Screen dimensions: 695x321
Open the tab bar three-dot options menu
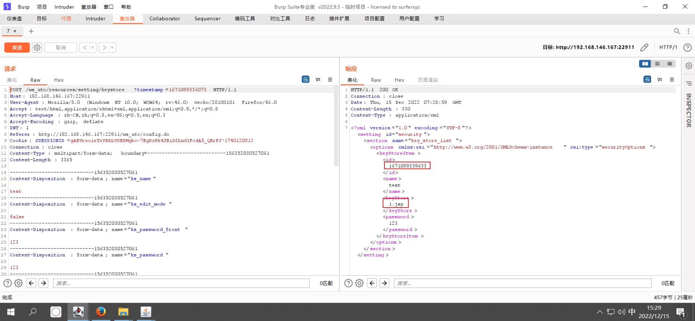click(x=688, y=31)
